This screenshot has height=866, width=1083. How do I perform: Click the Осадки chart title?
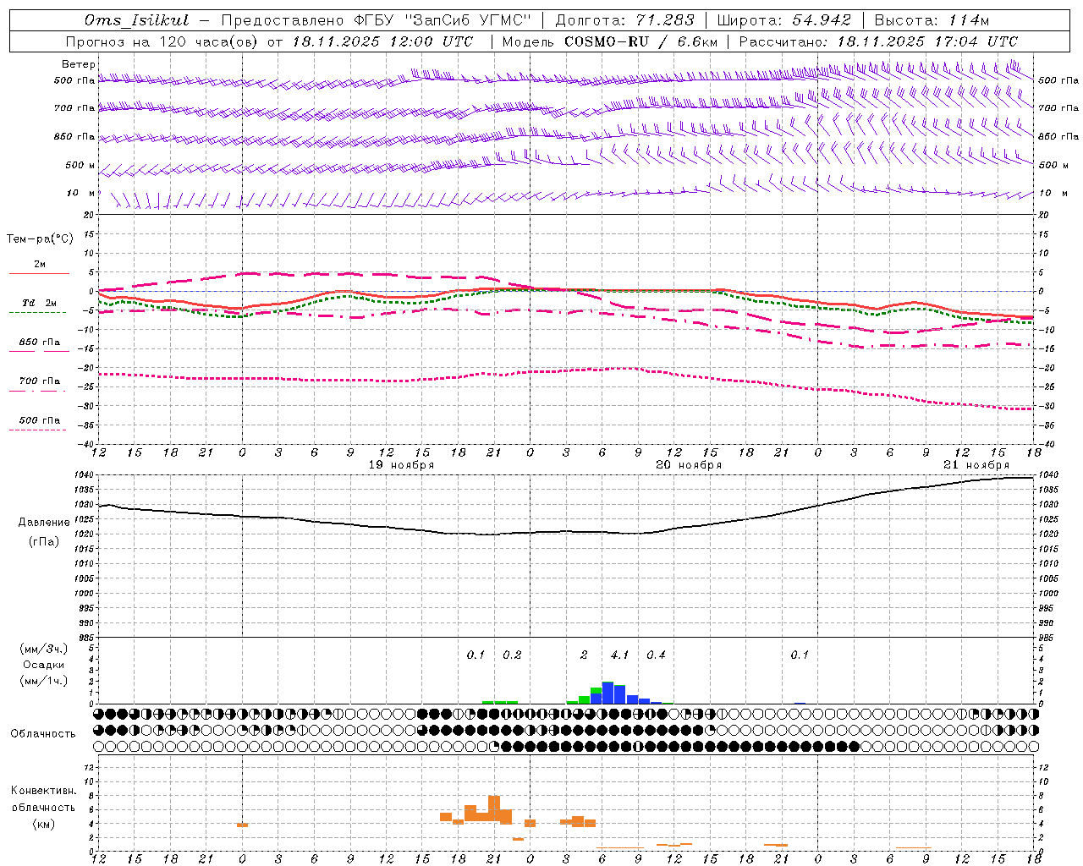[x=44, y=665]
